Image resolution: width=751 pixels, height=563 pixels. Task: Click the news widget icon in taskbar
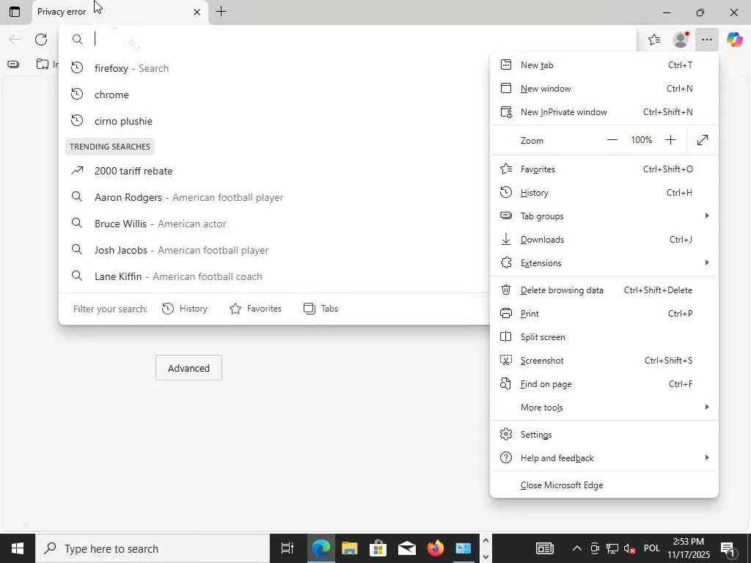pos(545,548)
